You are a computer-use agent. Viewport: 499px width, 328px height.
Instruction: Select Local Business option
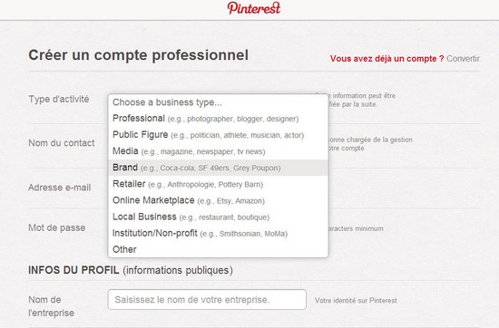click(x=218, y=217)
